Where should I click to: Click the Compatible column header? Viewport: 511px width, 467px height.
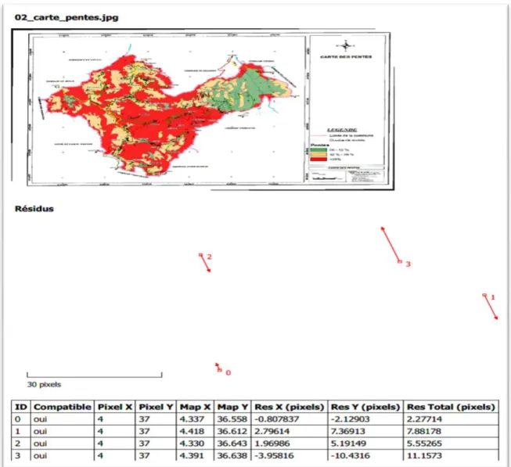point(63,407)
